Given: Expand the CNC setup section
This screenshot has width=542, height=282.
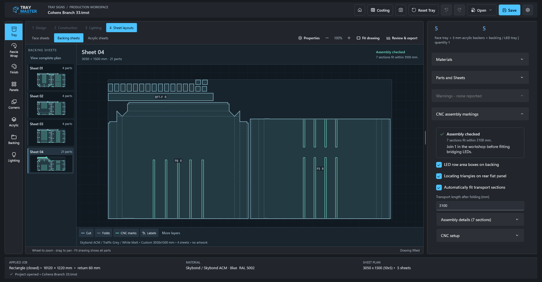Looking at the screenshot, I should 480,235.
